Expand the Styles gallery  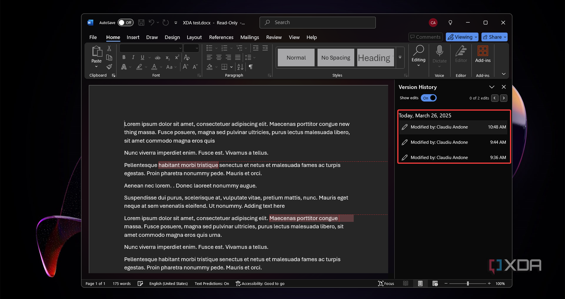pyautogui.click(x=400, y=57)
